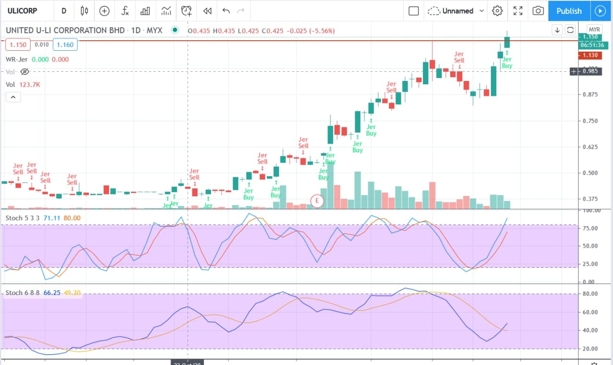Click the UNITED U-LI CORPORATION BHD title

click(x=66, y=30)
